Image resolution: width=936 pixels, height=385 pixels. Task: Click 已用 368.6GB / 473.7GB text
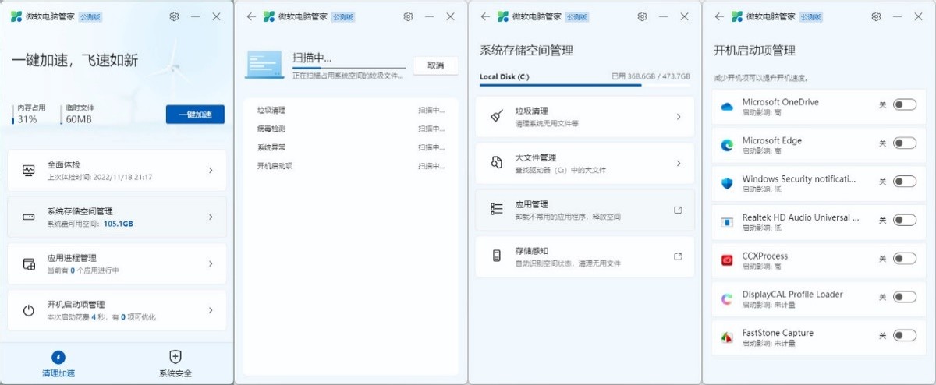coord(651,76)
